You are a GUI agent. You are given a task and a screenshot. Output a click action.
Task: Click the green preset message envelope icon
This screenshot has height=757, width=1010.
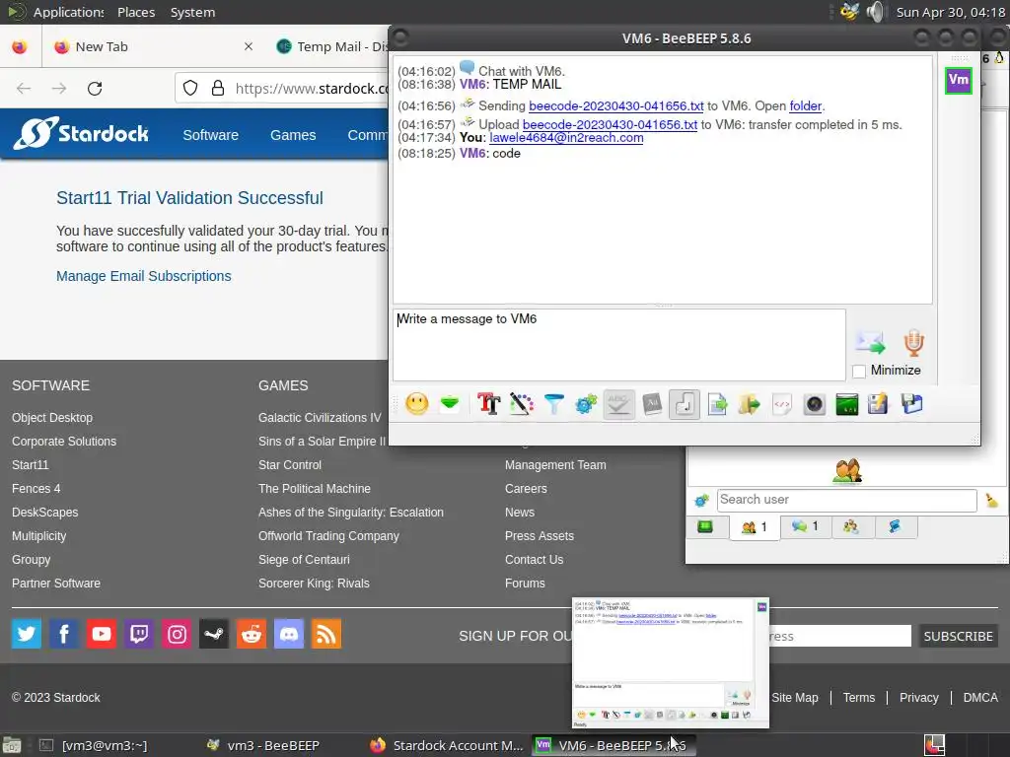click(450, 404)
